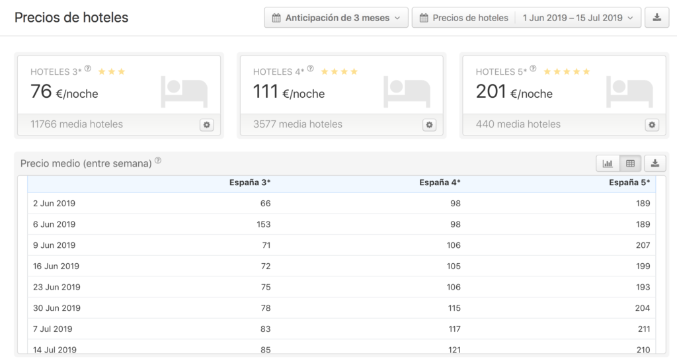
Task: Select the 14 Jul 2019 row label
Action: coord(55,350)
